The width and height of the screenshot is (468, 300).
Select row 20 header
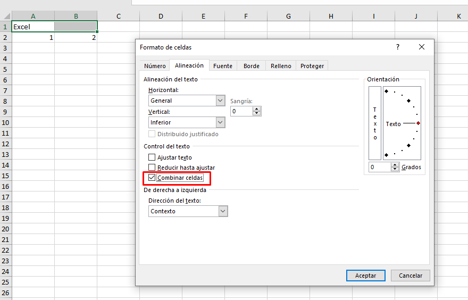[5, 229]
